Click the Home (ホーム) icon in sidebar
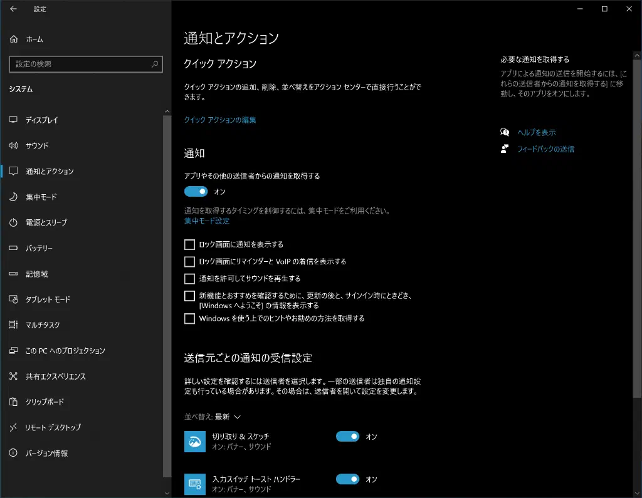Image resolution: width=642 pixels, height=498 pixels. click(14, 39)
